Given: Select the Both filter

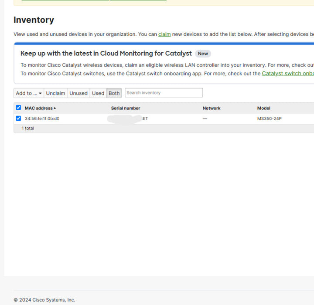Looking at the screenshot, I should (x=114, y=93).
